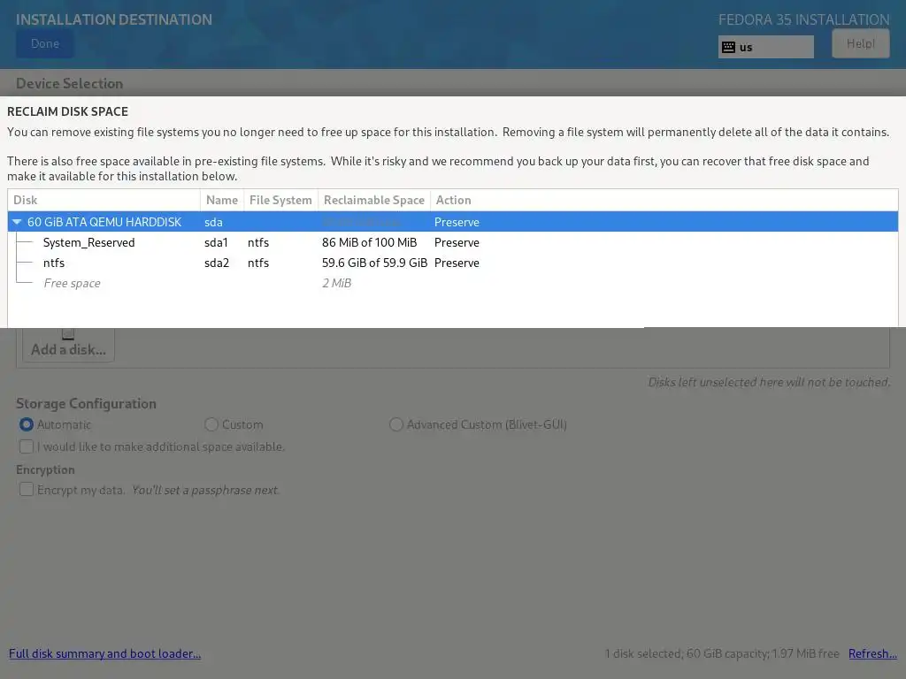Click Preserve action for sda2 ntfs
906x679 pixels.
pos(457,263)
